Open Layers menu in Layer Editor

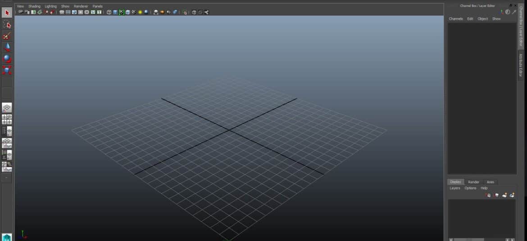[455, 188]
